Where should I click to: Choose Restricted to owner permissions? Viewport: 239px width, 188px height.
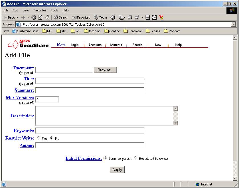click(135, 158)
